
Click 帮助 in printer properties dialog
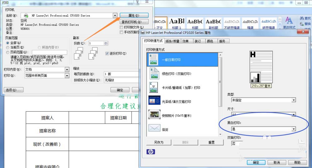click(297, 162)
